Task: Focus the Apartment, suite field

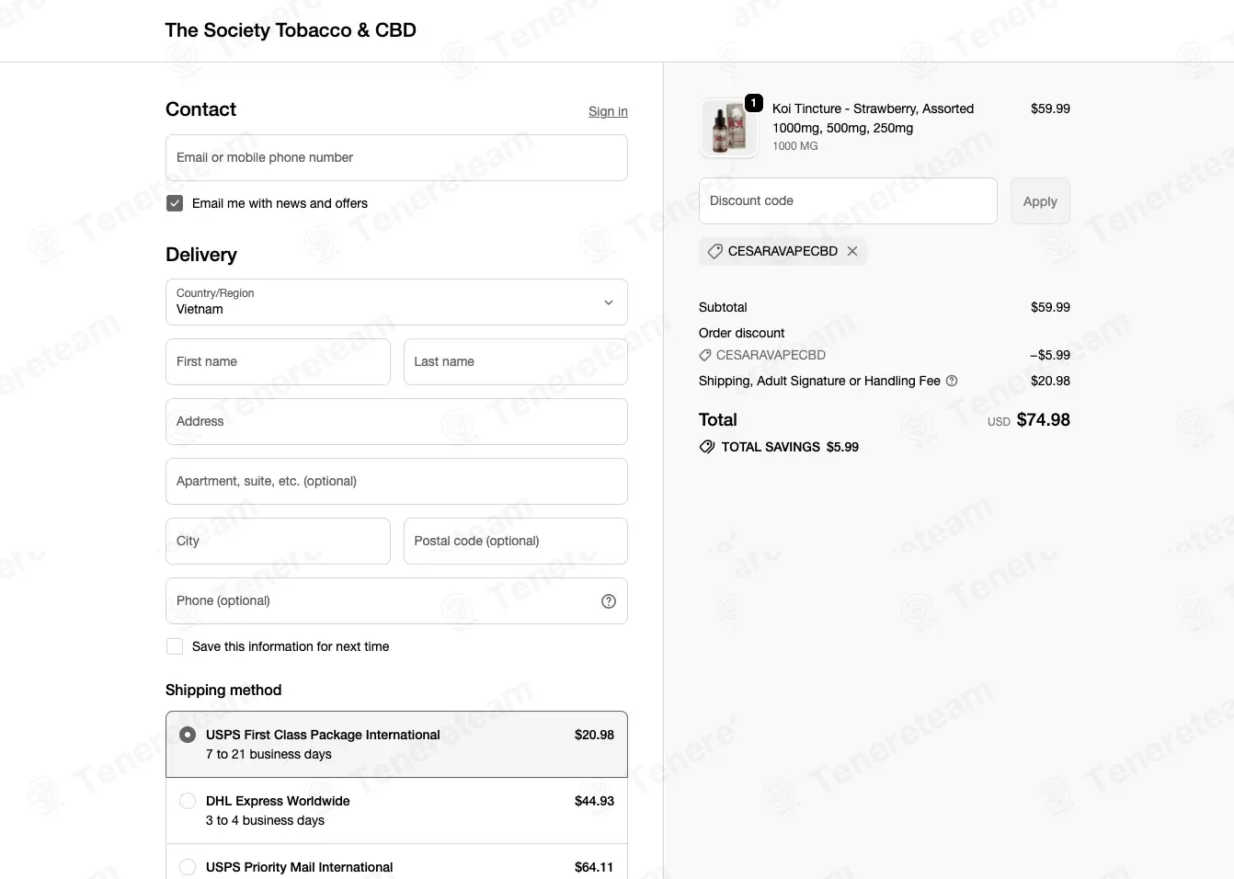Action: 396,482
